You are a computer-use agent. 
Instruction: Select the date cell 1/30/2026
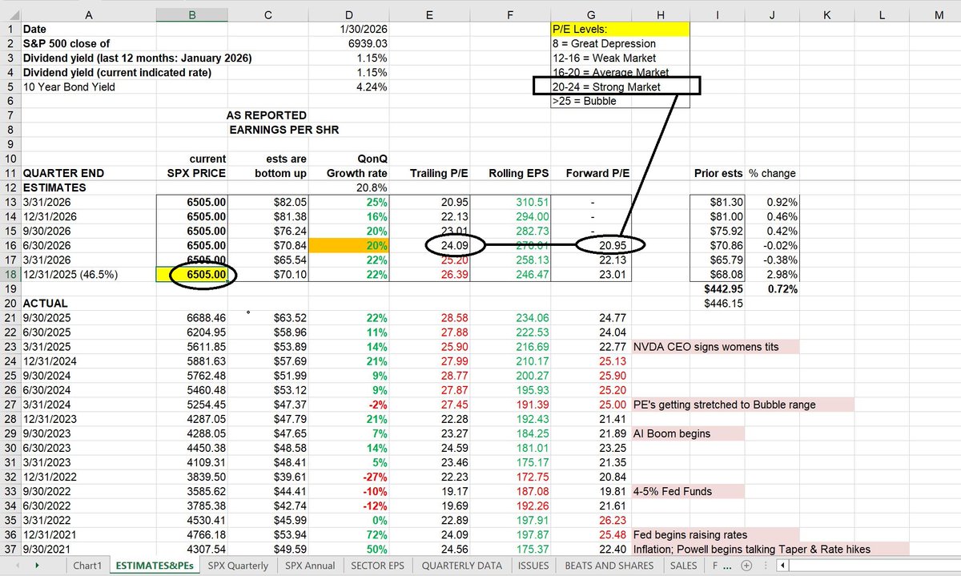point(350,29)
